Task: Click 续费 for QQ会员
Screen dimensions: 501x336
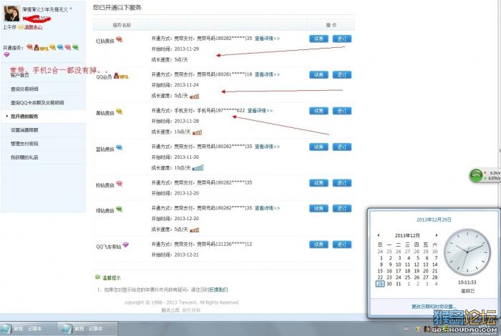Action: click(318, 74)
